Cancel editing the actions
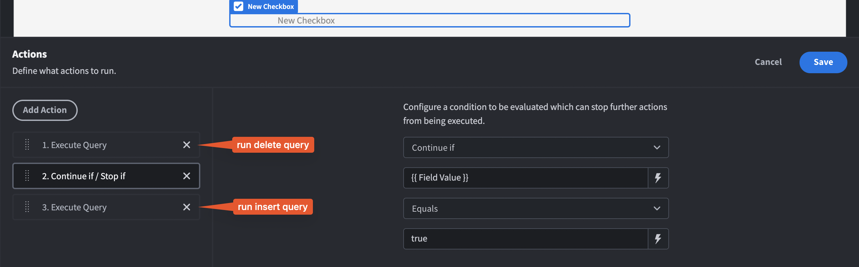Viewport: 859px width, 267px height. point(768,62)
